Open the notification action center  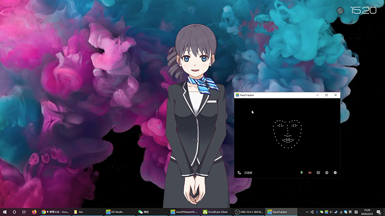[x=379, y=212]
